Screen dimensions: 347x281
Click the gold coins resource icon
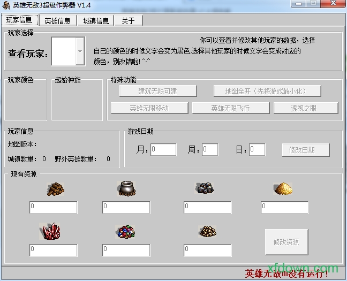[207, 231]
